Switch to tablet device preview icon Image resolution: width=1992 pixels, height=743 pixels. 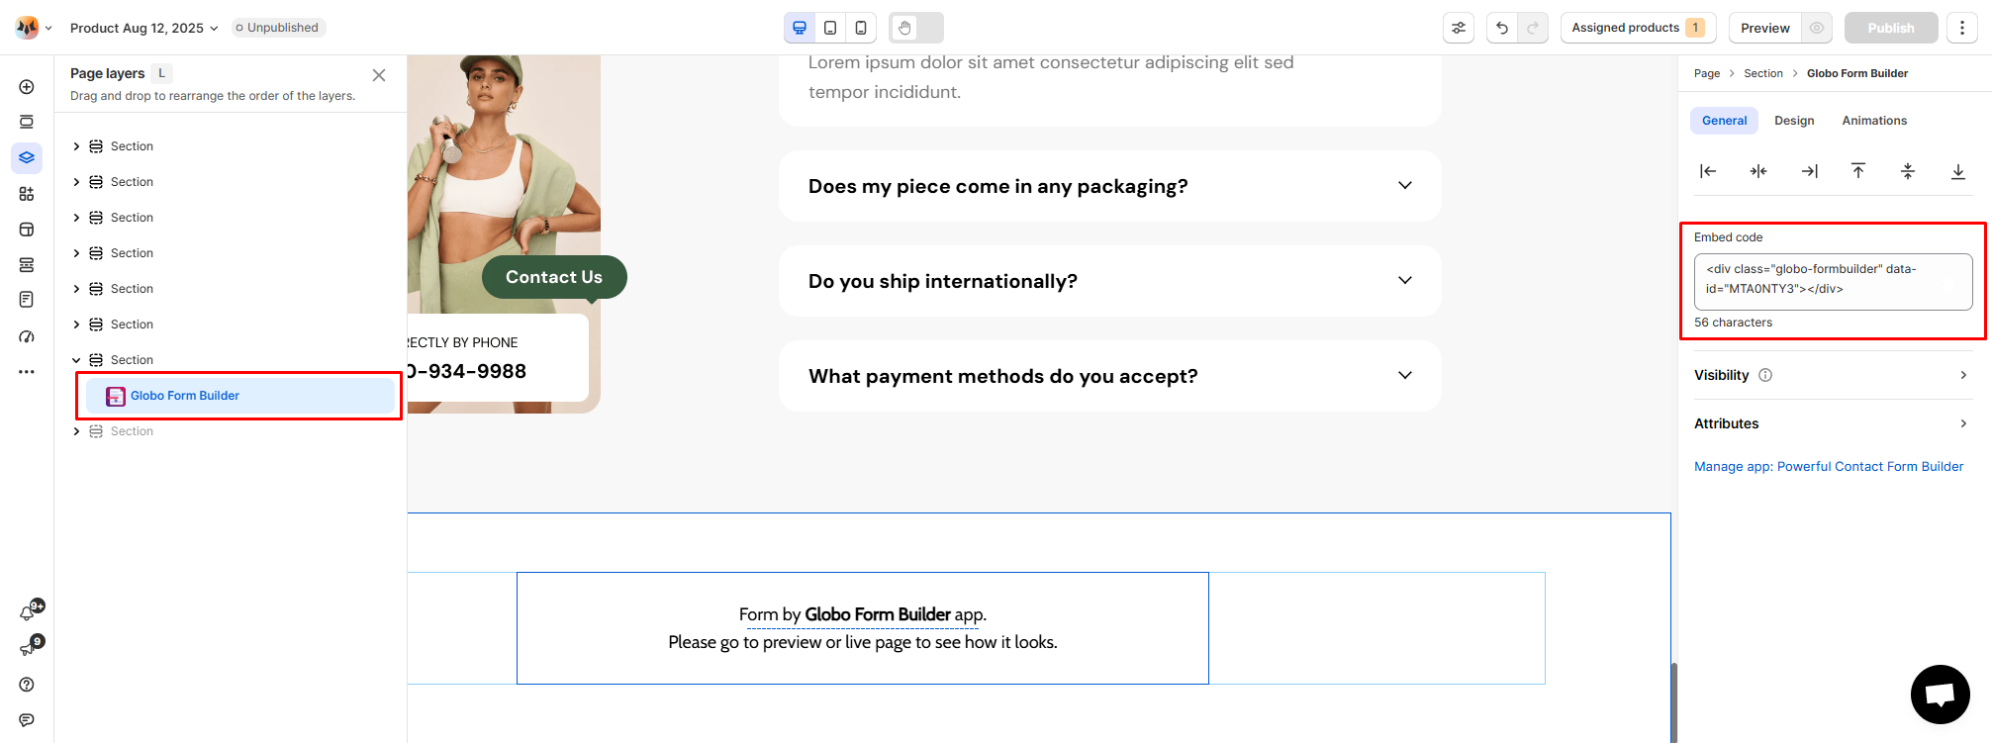coord(830,28)
